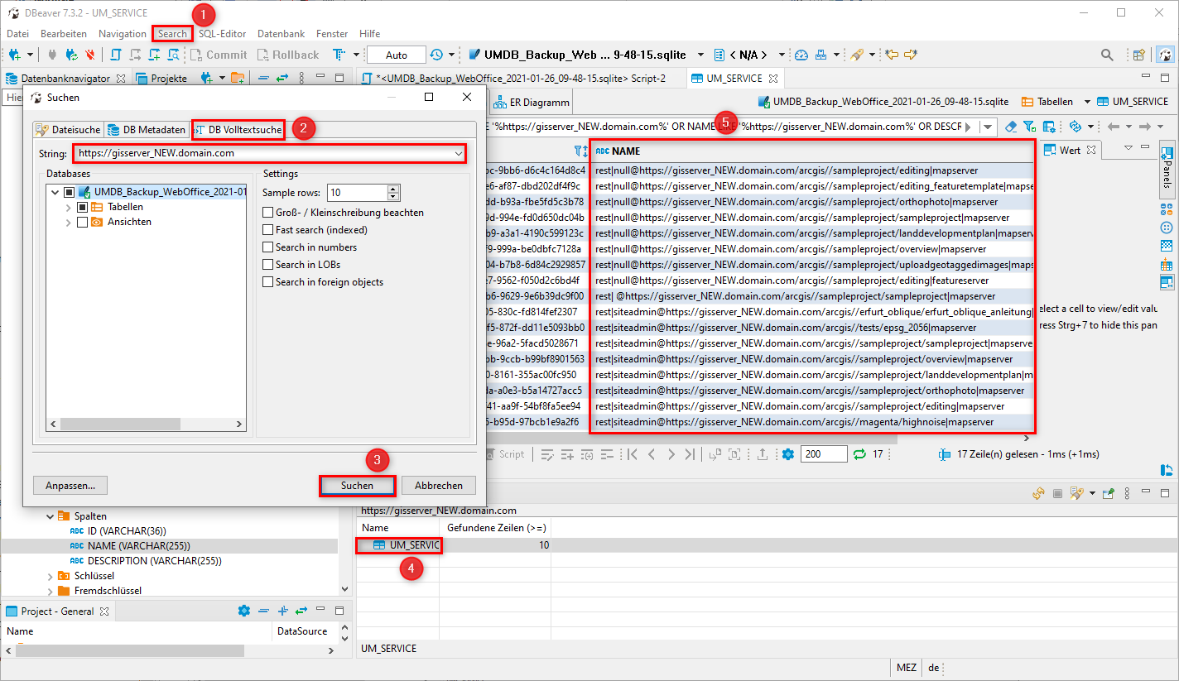Image resolution: width=1179 pixels, height=681 pixels.
Task: Go to last row navigation icon
Action: click(691, 454)
